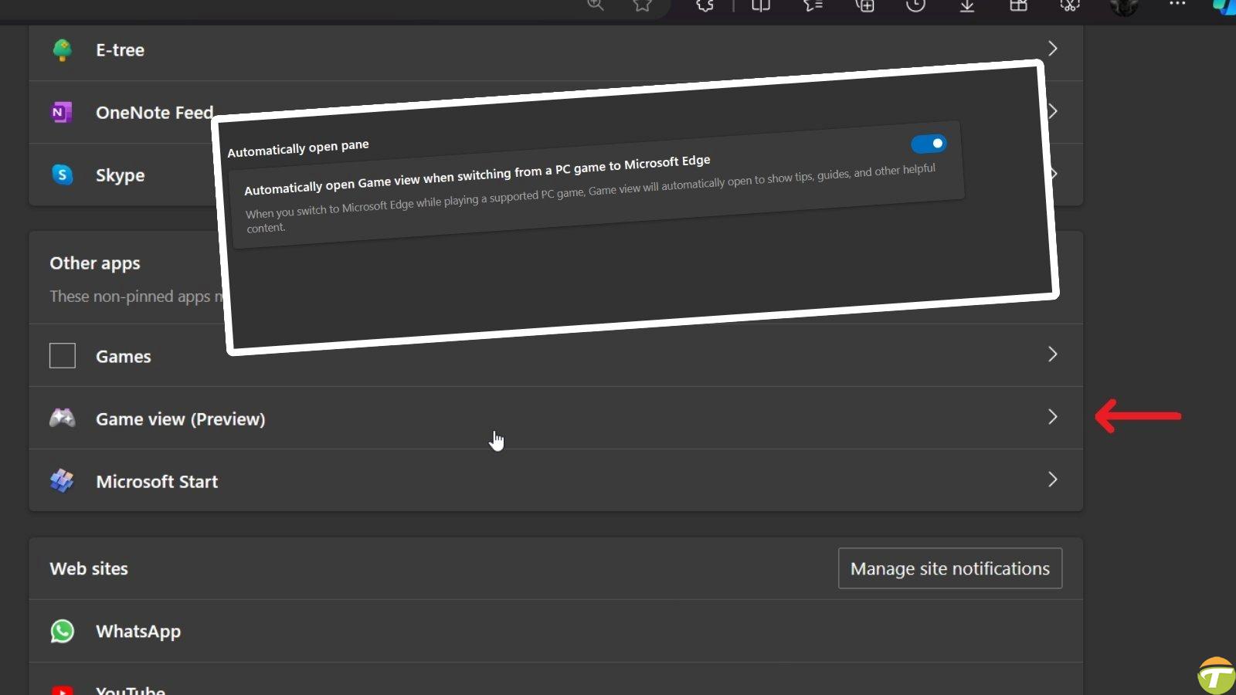
Task: Select the OneNote Feed label
Action: [x=154, y=113]
